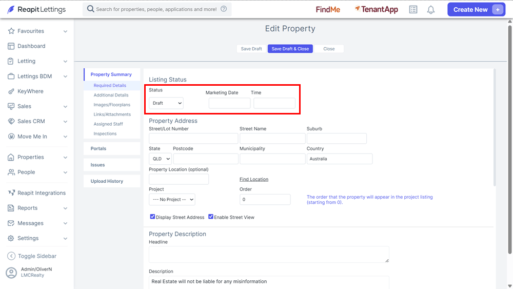The height and width of the screenshot is (289, 513).
Task: Uncheck Display Street Address checkbox
Action: [152, 217]
